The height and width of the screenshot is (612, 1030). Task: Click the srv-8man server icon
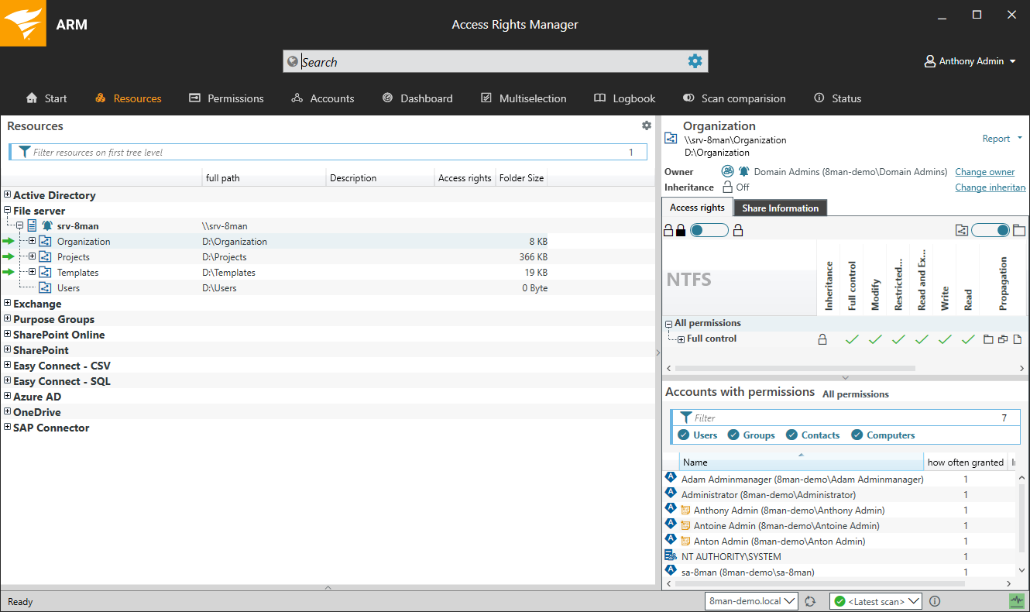pyautogui.click(x=32, y=226)
